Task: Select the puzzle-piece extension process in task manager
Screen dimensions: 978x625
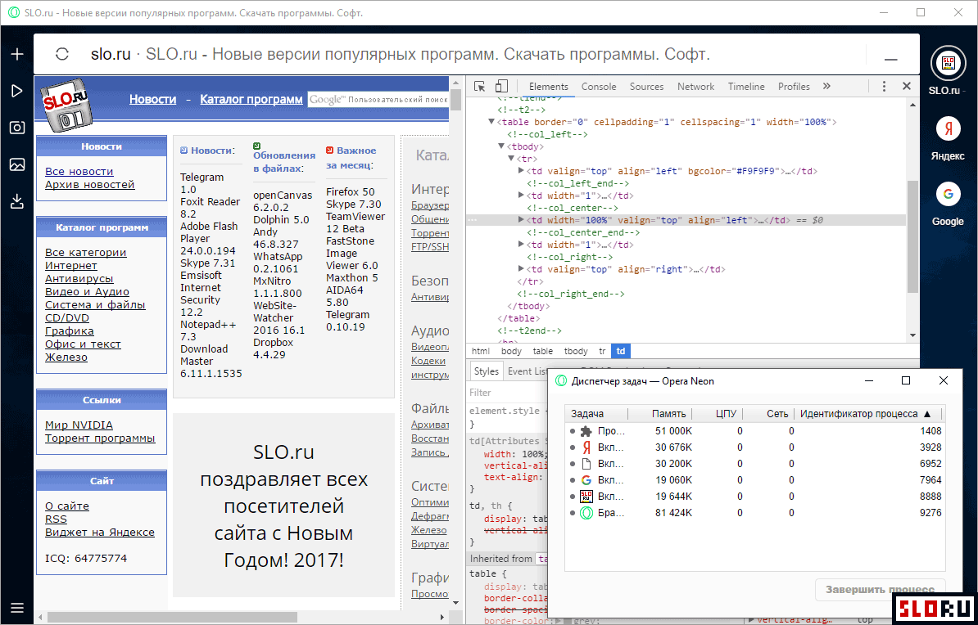Action: tap(586, 431)
